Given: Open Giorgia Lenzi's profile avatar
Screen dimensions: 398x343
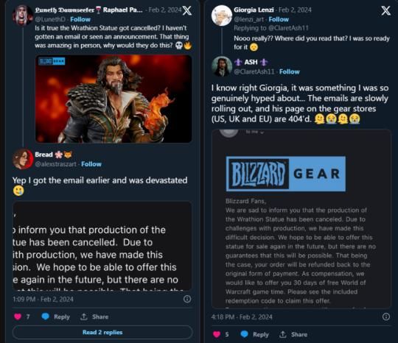Looking at the screenshot, I should tap(222, 15).
